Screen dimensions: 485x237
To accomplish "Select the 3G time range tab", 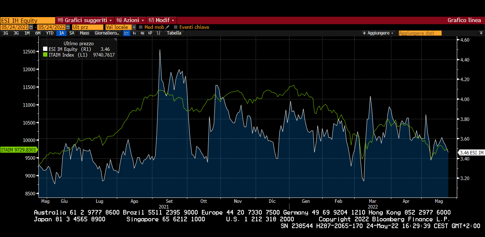I will pyautogui.click(x=16, y=33).
